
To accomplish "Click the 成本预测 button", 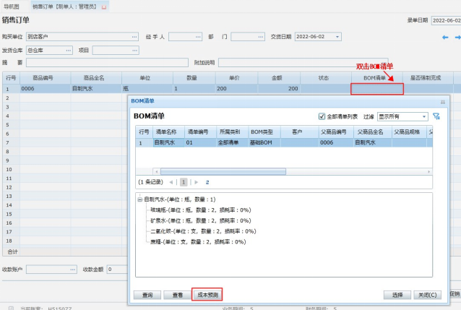I will [207, 295].
